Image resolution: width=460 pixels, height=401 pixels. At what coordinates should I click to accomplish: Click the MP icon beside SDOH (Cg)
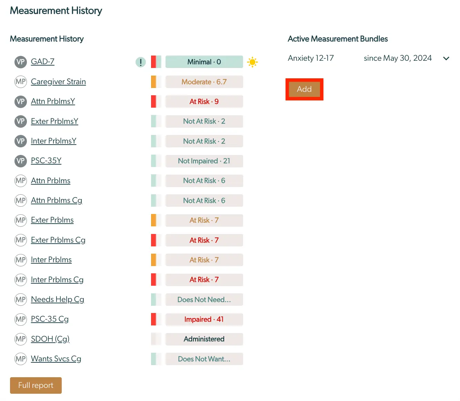click(x=20, y=339)
